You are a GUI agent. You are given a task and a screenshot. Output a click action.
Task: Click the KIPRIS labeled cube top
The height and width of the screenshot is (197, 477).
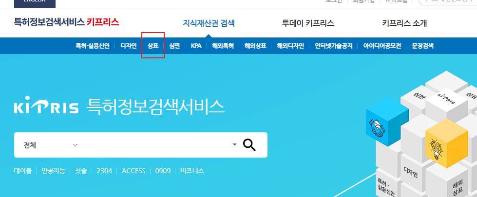(x=446, y=98)
